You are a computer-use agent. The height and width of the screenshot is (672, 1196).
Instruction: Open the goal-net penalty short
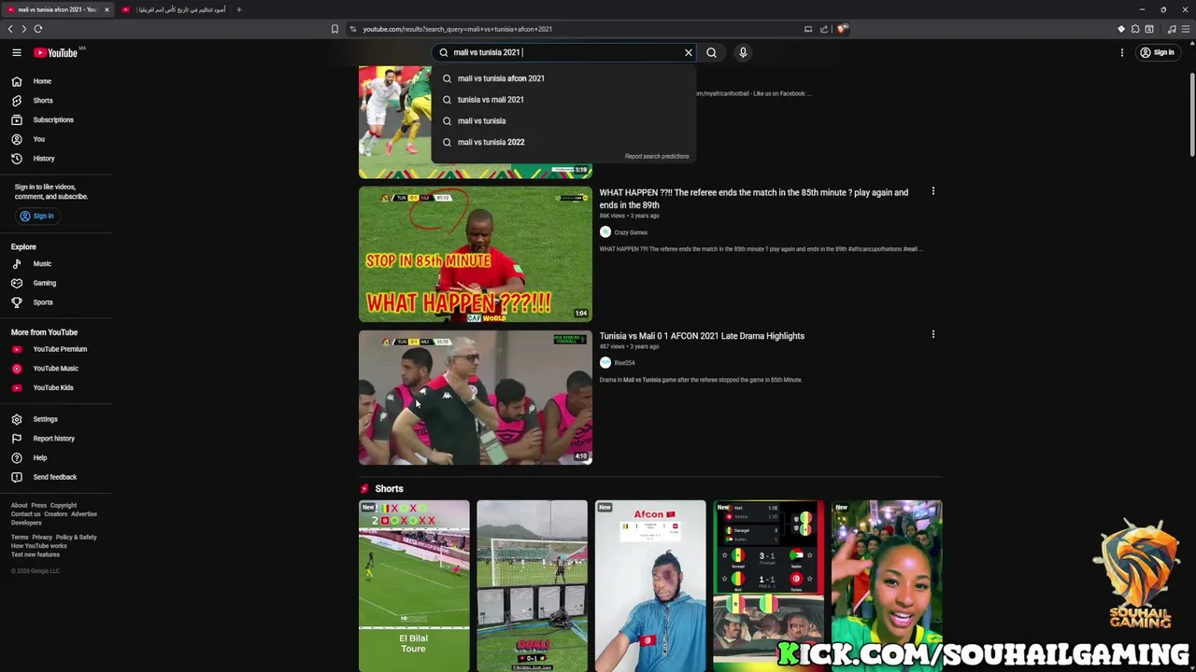tap(532, 586)
